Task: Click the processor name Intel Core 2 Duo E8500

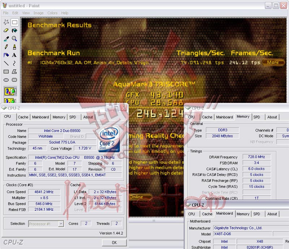Action: pyautogui.click(x=62, y=131)
